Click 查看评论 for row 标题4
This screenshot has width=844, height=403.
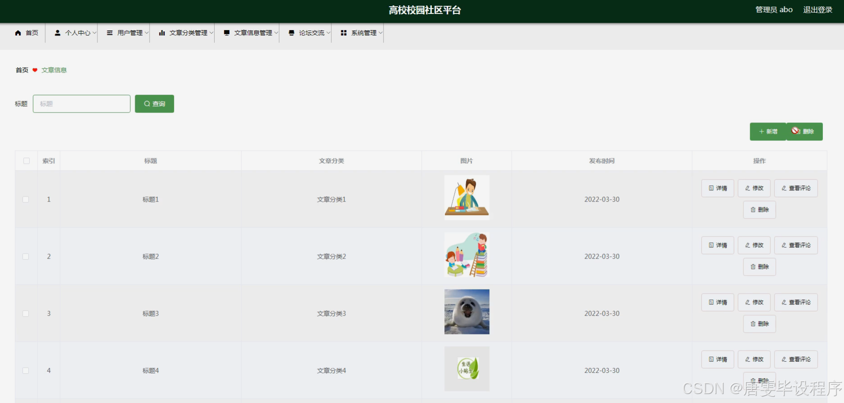796,359
